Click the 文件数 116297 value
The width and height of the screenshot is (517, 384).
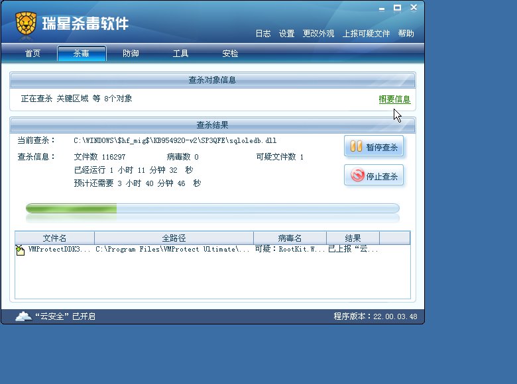(99, 157)
